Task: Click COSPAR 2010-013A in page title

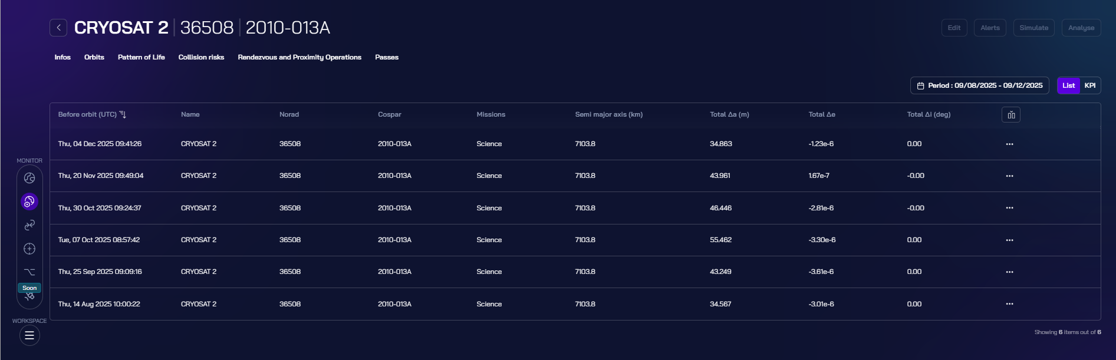Action: pyautogui.click(x=288, y=28)
